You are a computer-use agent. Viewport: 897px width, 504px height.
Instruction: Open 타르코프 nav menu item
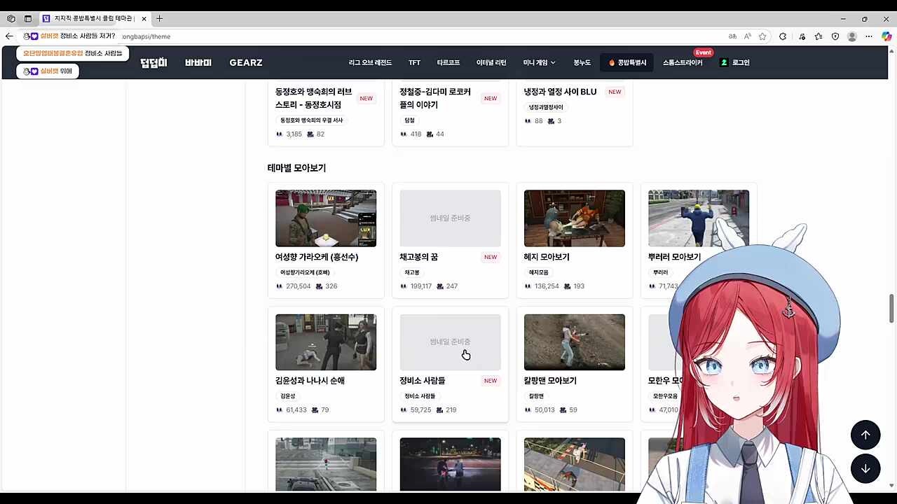448,62
